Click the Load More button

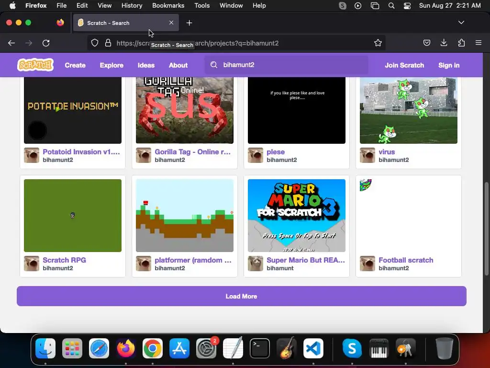pyautogui.click(x=241, y=296)
